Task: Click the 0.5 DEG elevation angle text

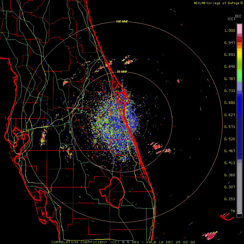Action: [131, 242]
